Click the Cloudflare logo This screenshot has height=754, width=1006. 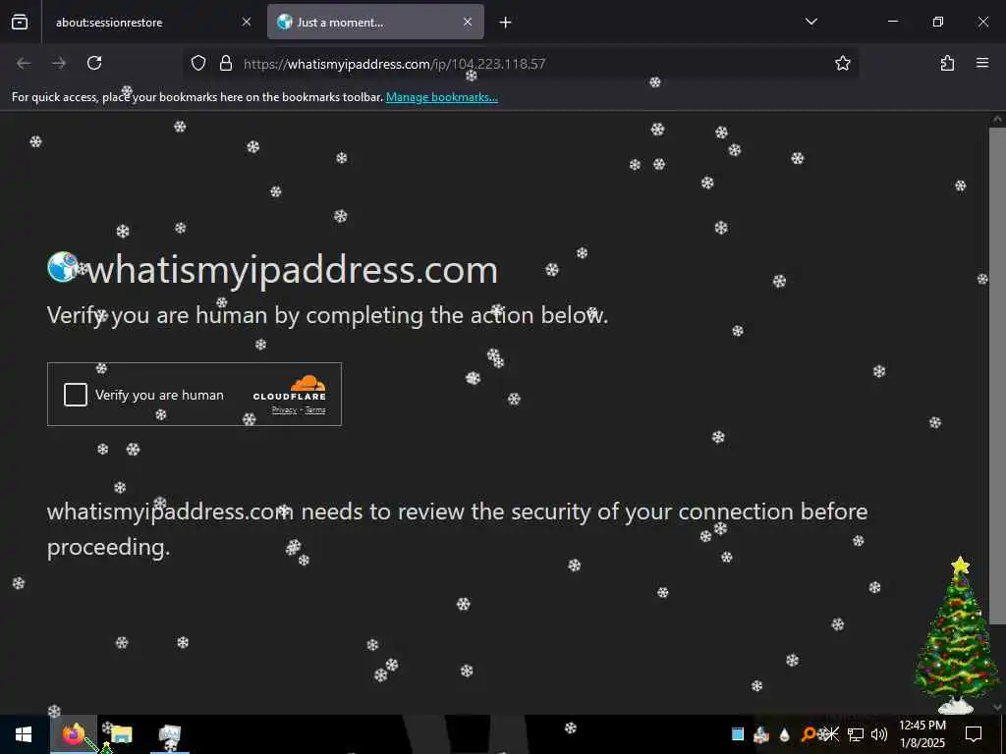coord(290,388)
